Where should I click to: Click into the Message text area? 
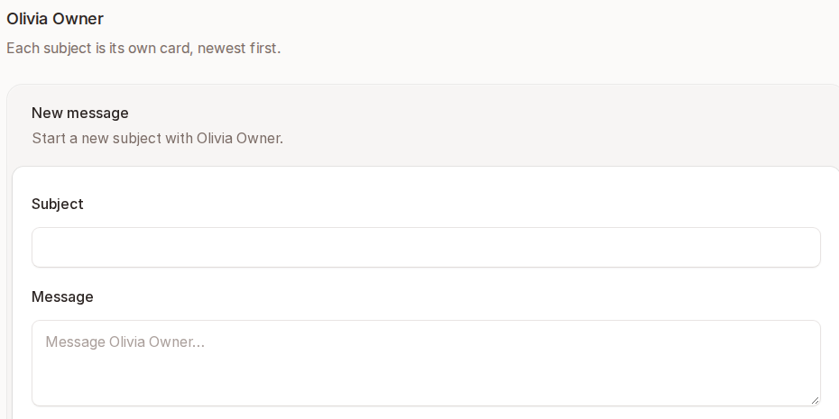click(426, 363)
